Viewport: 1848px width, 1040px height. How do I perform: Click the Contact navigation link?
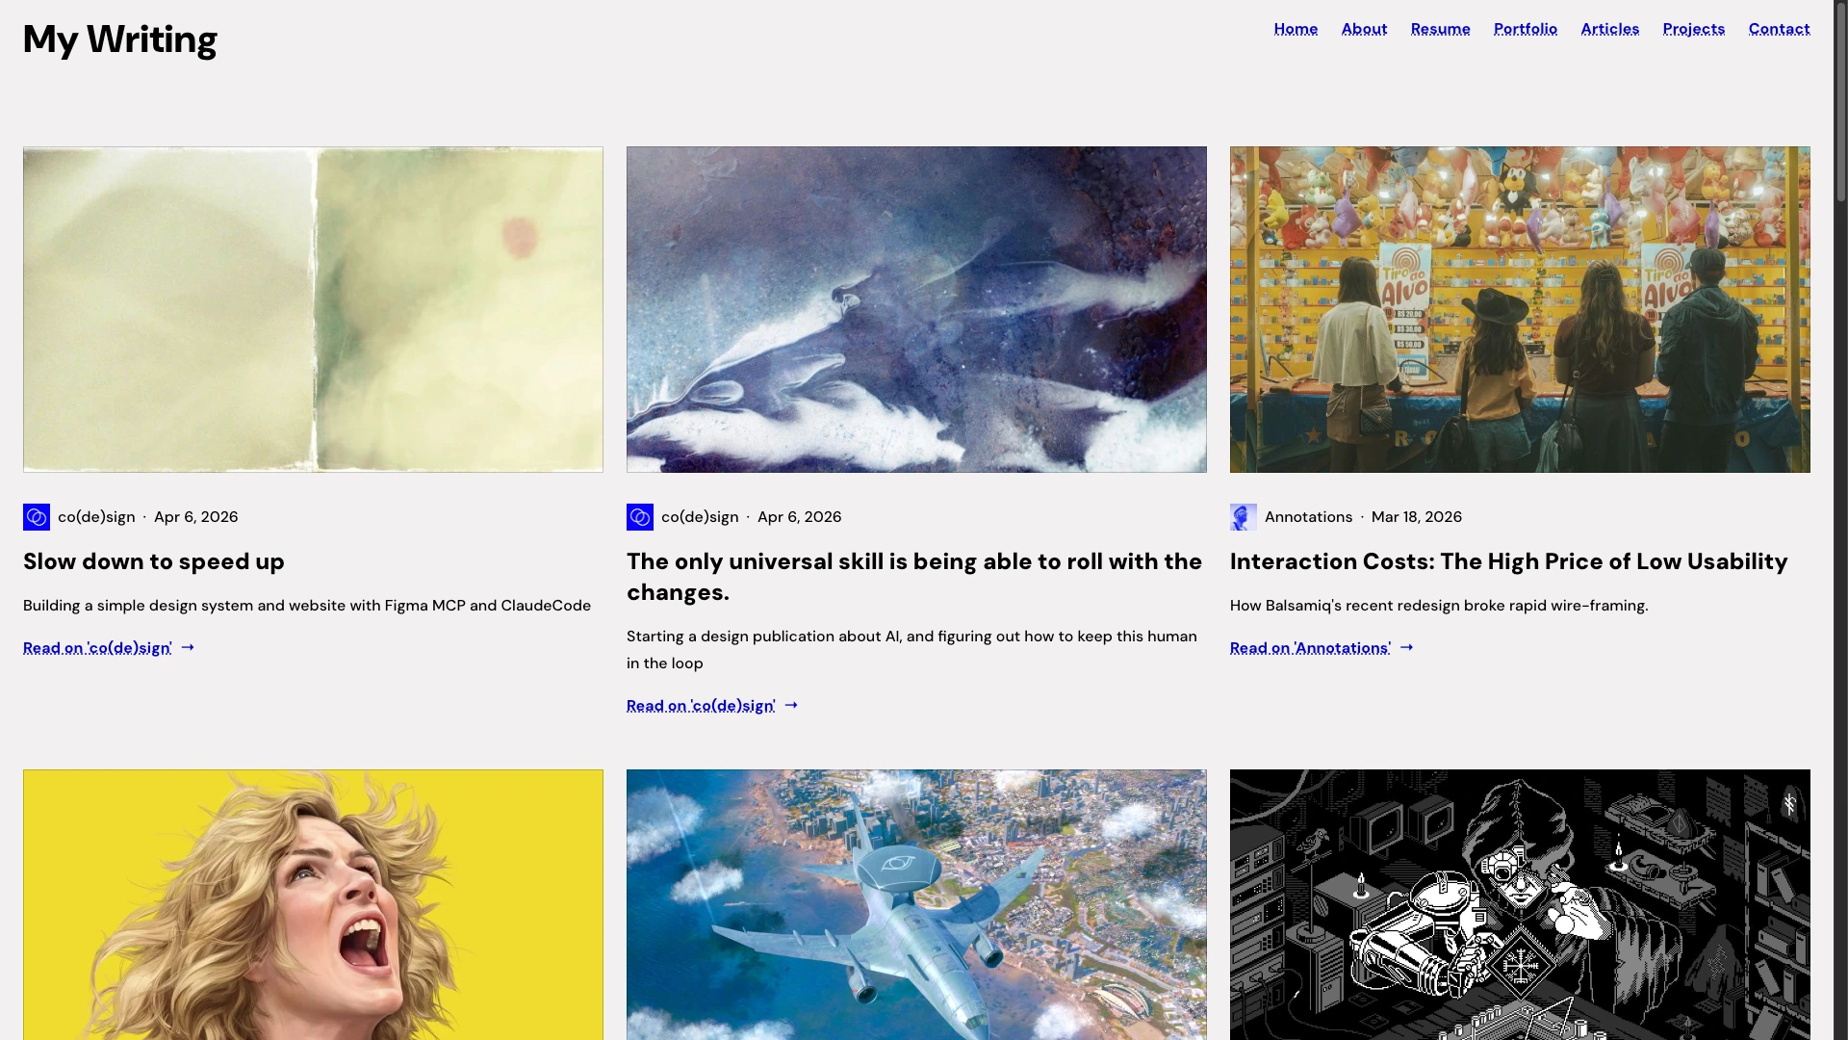point(1779,29)
